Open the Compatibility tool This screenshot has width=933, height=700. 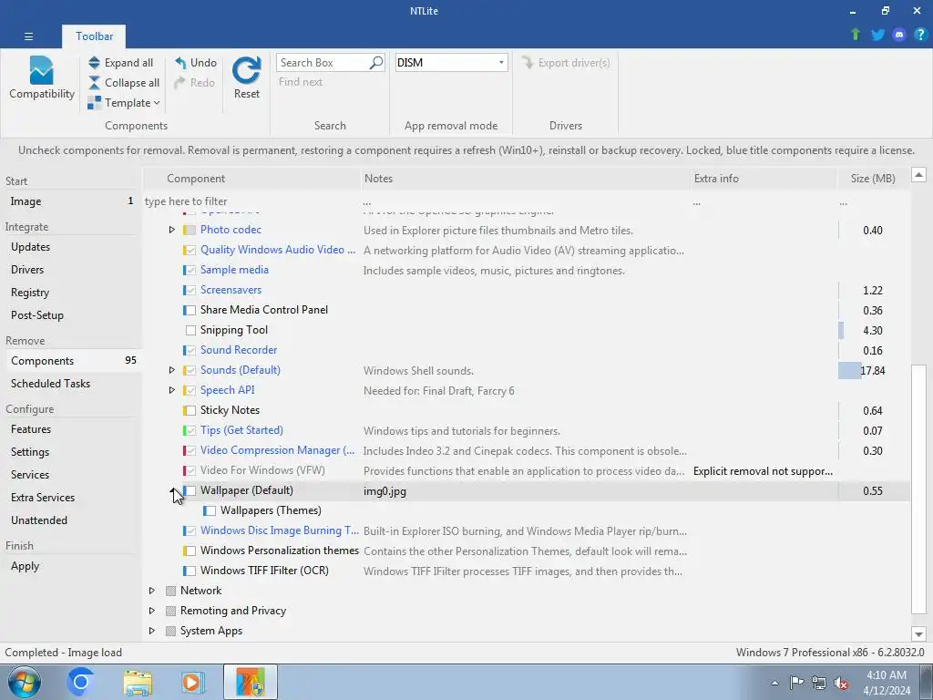click(42, 77)
